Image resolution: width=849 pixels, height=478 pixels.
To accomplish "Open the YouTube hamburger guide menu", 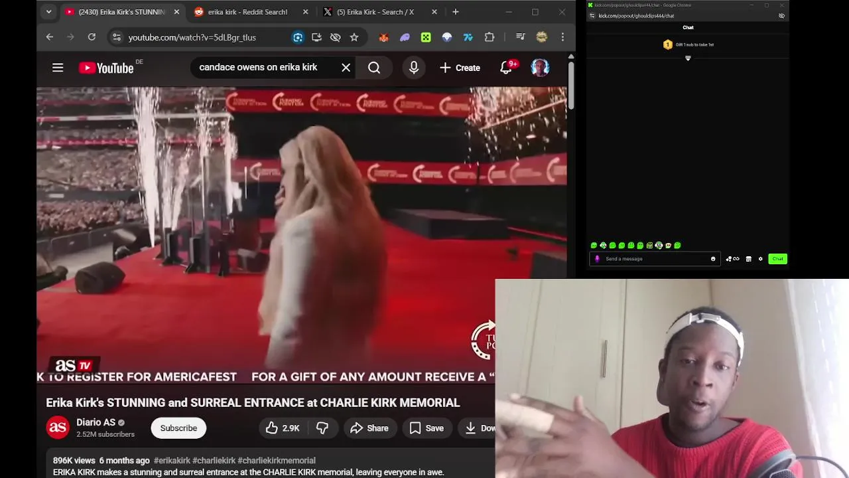I will pos(58,68).
